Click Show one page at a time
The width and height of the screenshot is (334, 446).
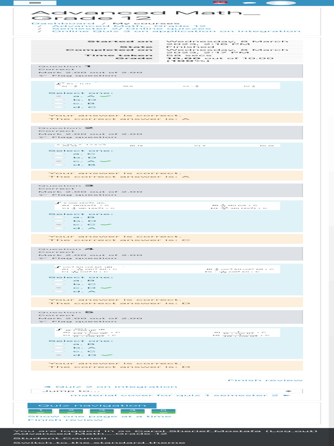(x=100, y=416)
